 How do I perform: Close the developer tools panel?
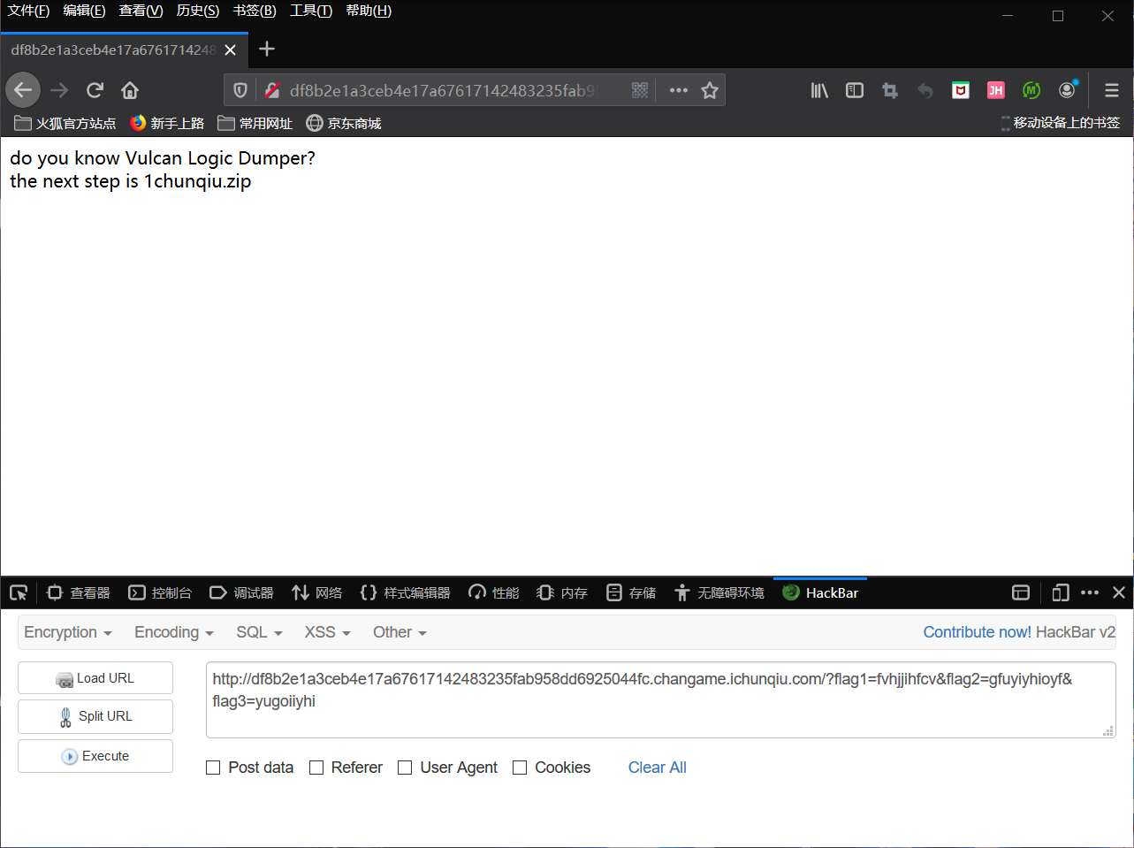point(1119,592)
